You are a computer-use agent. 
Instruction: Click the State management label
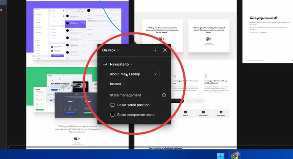click(x=125, y=95)
